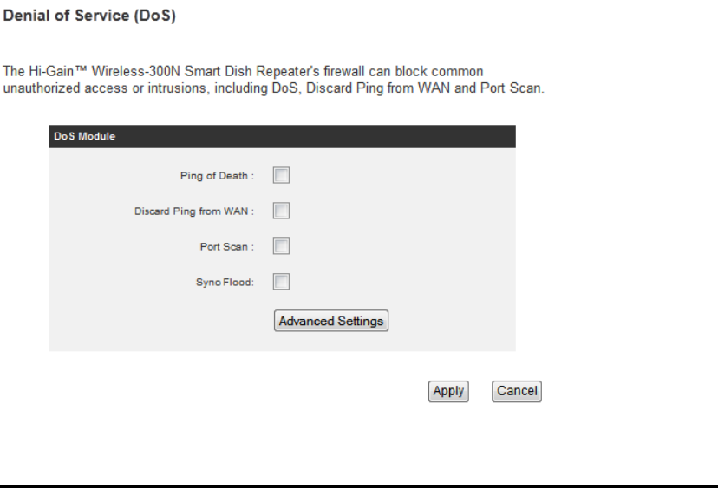
Task: Click the DoS Module header bar
Action: click(282, 136)
